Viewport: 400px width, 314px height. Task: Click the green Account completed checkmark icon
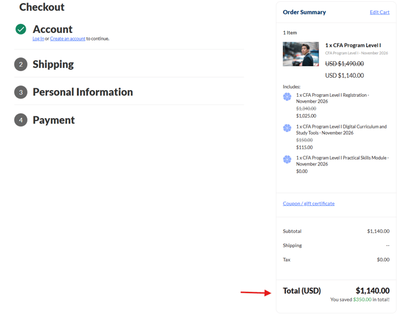pyautogui.click(x=21, y=29)
